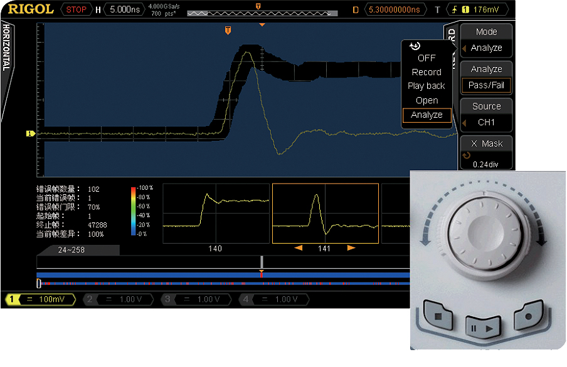Click the frame position slider in the timeline
This screenshot has height=367, width=567.
[262, 261]
